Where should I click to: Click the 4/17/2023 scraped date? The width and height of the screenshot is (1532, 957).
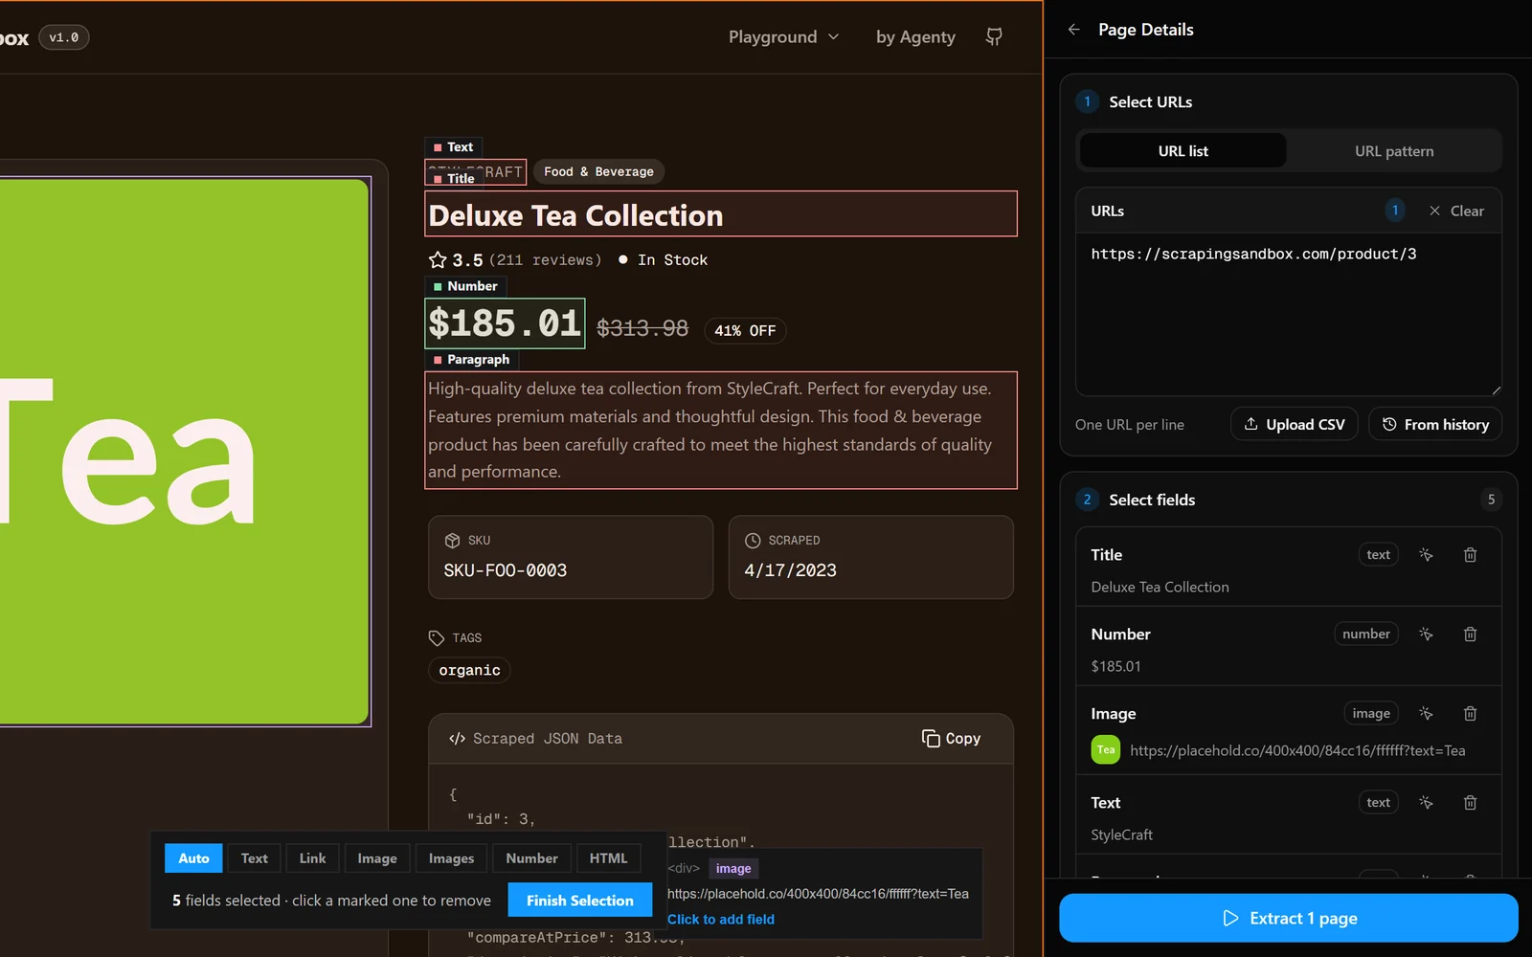pyautogui.click(x=790, y=570)
